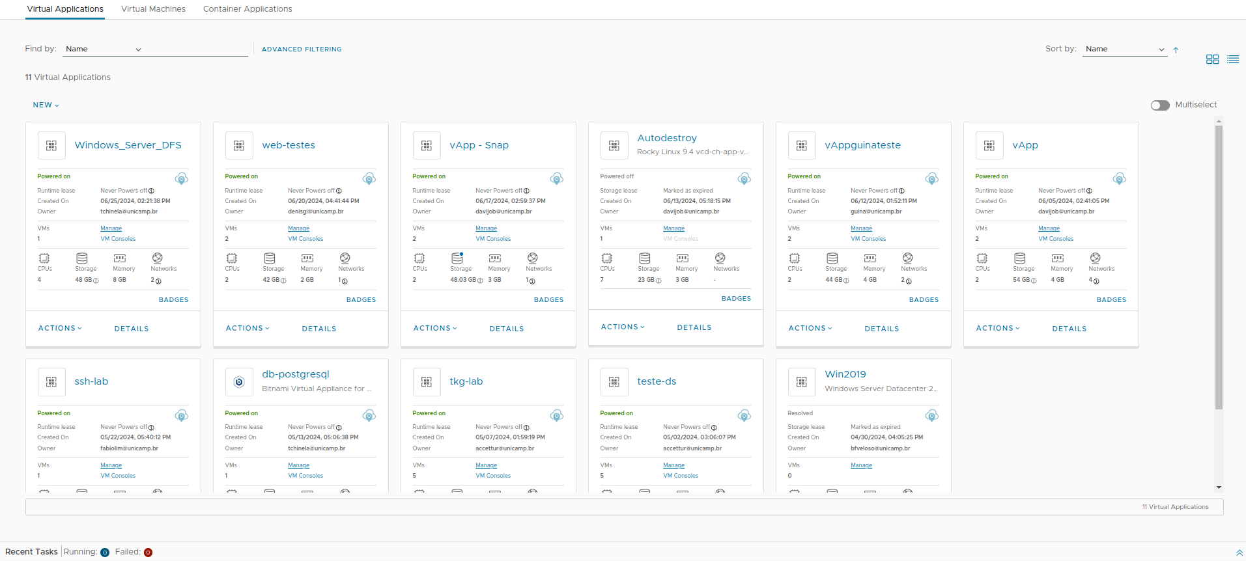
Task: Click Windows_Server_DFS vApp thumbnail icon
Action: pos(51,146)
